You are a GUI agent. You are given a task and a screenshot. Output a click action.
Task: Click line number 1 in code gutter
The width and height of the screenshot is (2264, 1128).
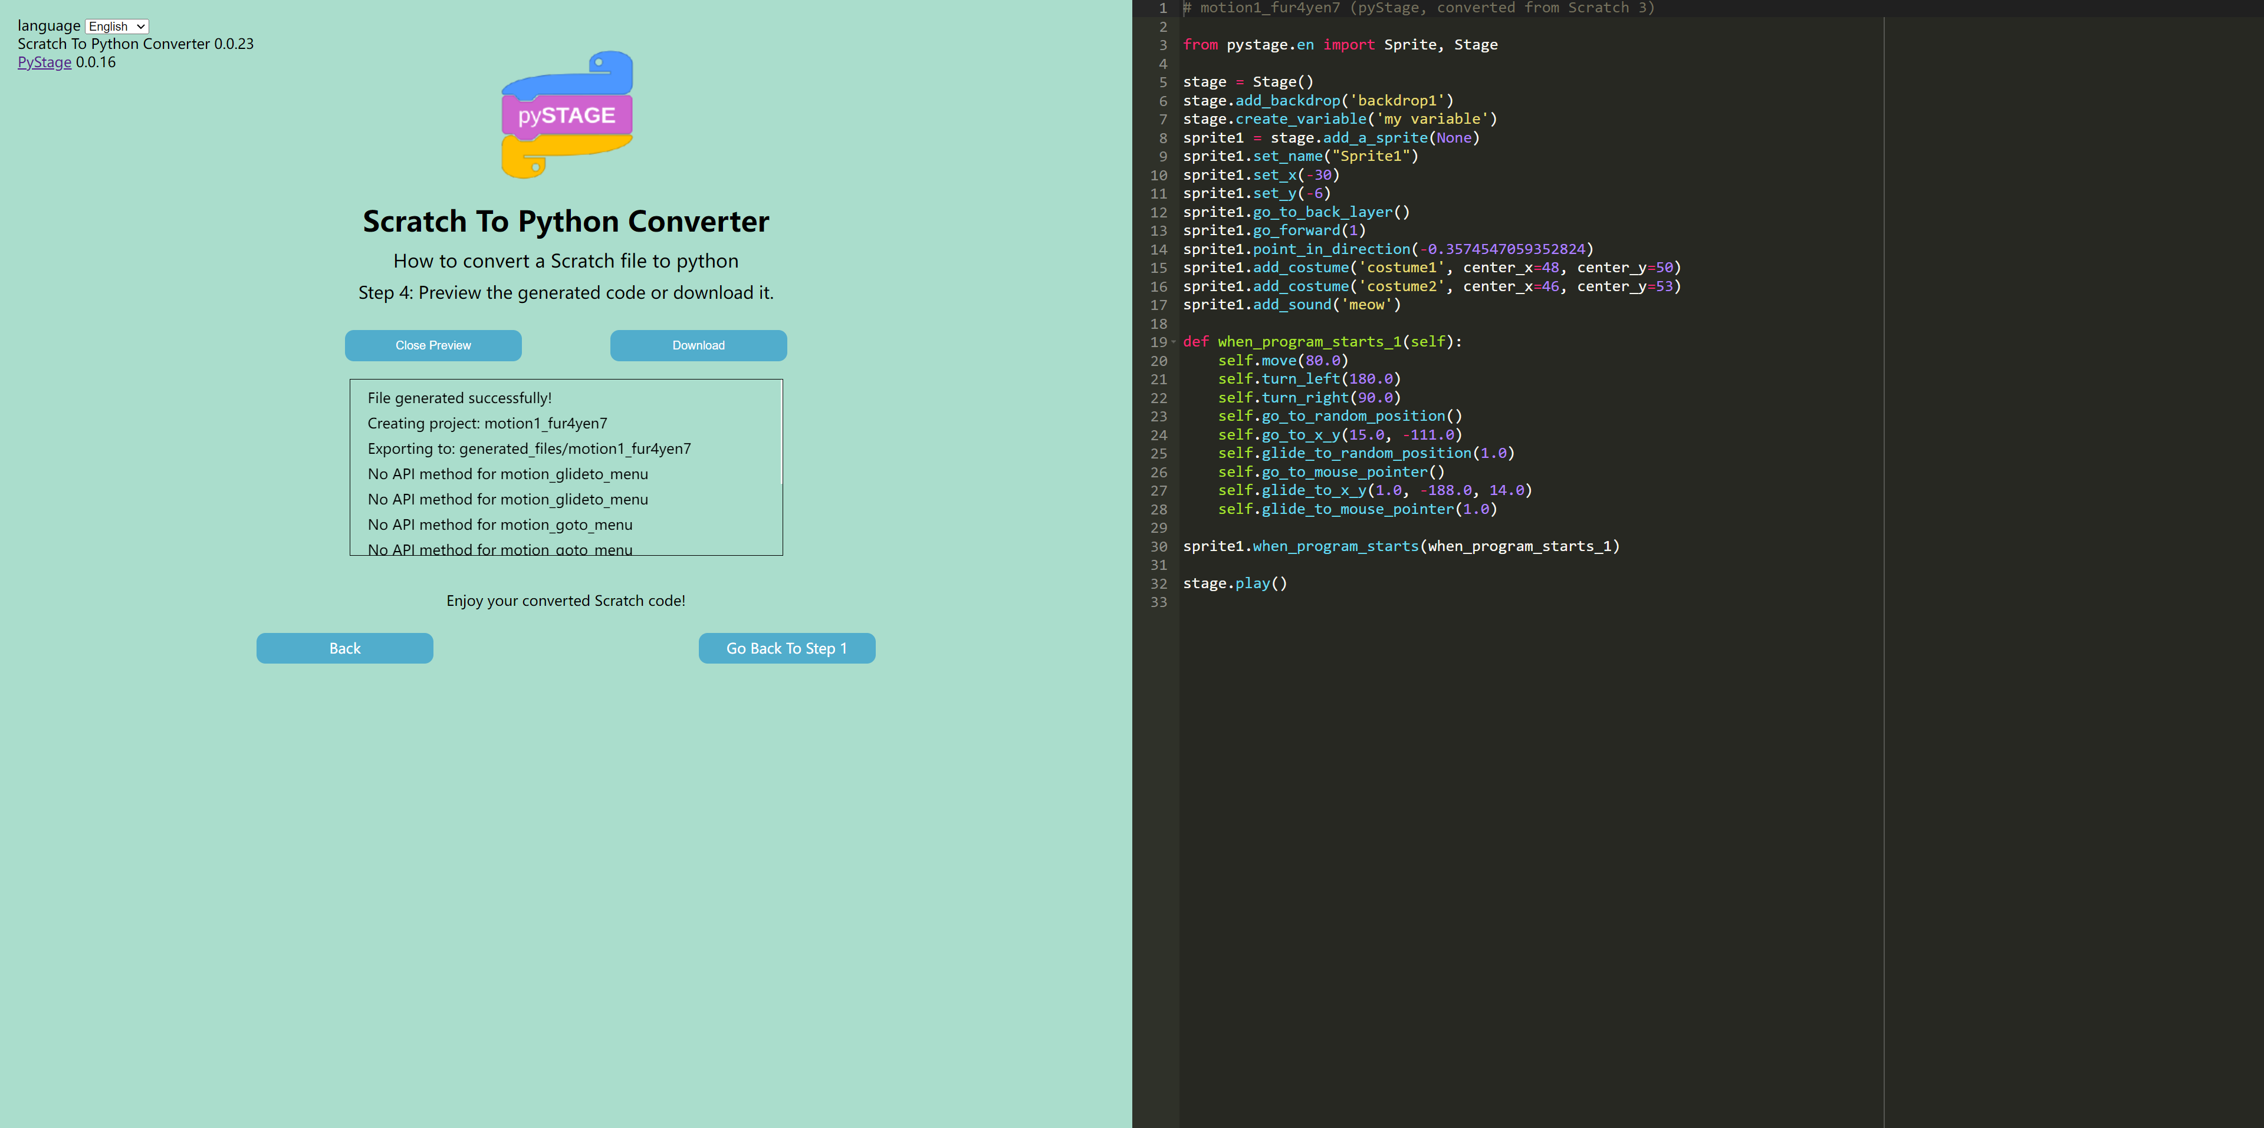[1163, 8]
